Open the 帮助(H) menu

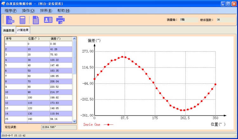click(x=63, y=10)
